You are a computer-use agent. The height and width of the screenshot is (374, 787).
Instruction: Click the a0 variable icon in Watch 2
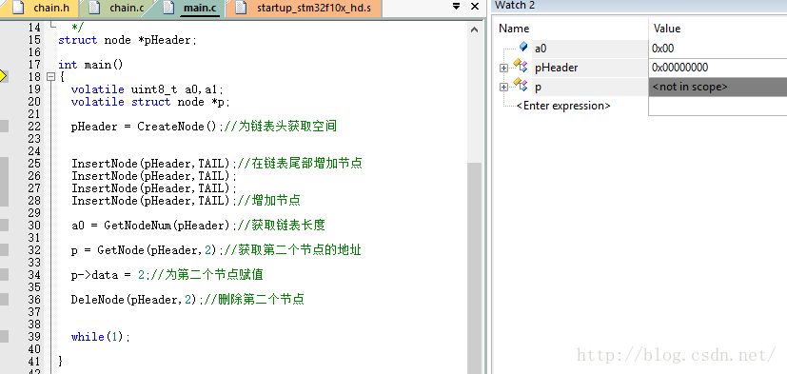click(x=523, y=48)
